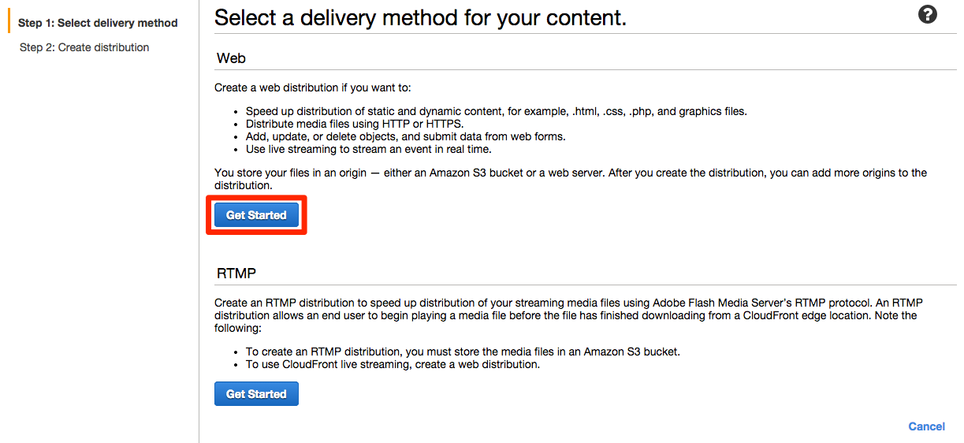The width and height of the screenshot is (964, 443).
Task: Click Get Started under the Web section
Action: click(256, 214)
